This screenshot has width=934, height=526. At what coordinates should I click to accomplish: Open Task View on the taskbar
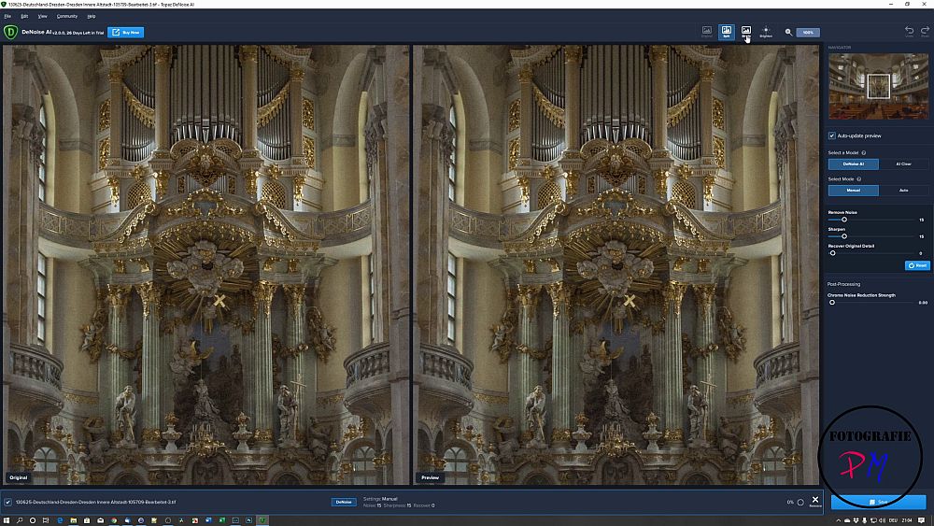point(46,520)
